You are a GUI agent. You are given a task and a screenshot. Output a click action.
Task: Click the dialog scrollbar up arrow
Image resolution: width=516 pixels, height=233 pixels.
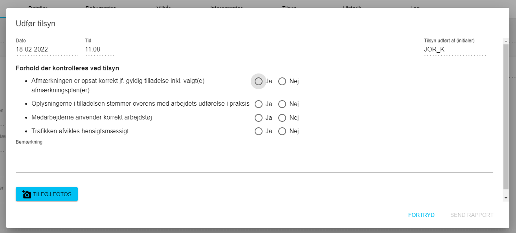(506, 41)
